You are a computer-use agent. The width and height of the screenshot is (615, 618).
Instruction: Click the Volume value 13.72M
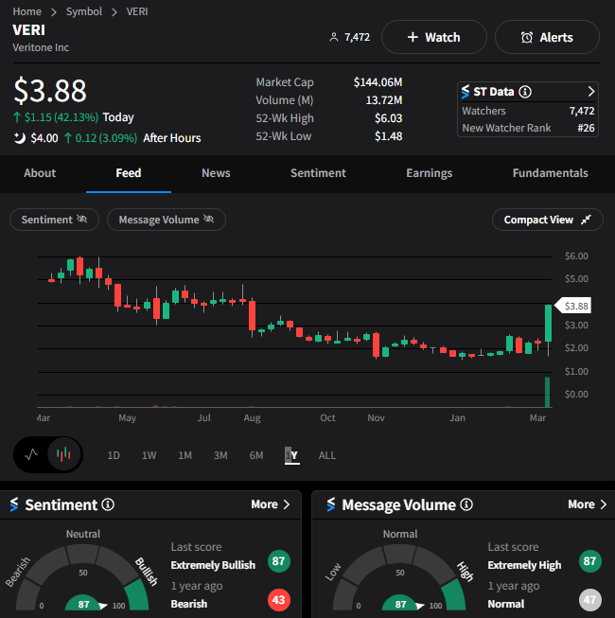coord(384,100)
